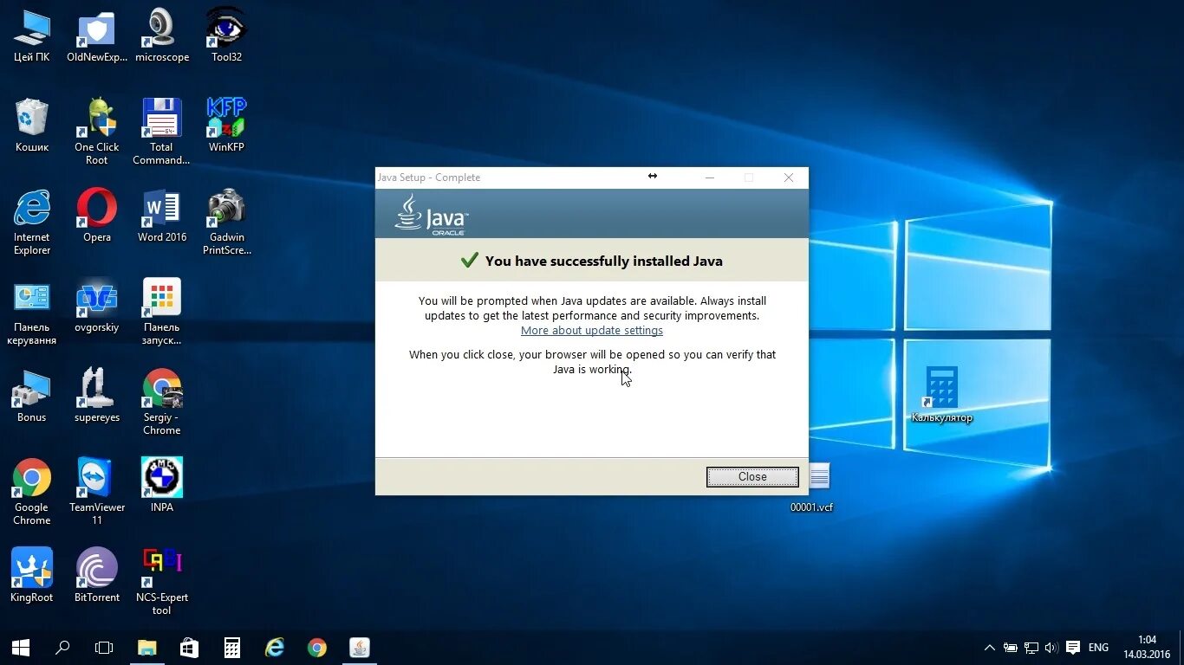Minimize the Java Setup dialog
This screenshot has width=1184, height=665.
click(709, 178)
